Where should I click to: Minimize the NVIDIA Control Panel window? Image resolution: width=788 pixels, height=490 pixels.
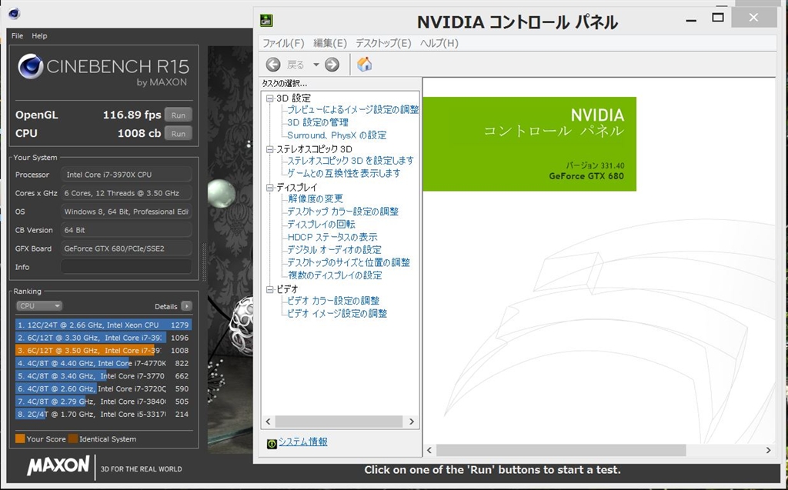[691, 20]
